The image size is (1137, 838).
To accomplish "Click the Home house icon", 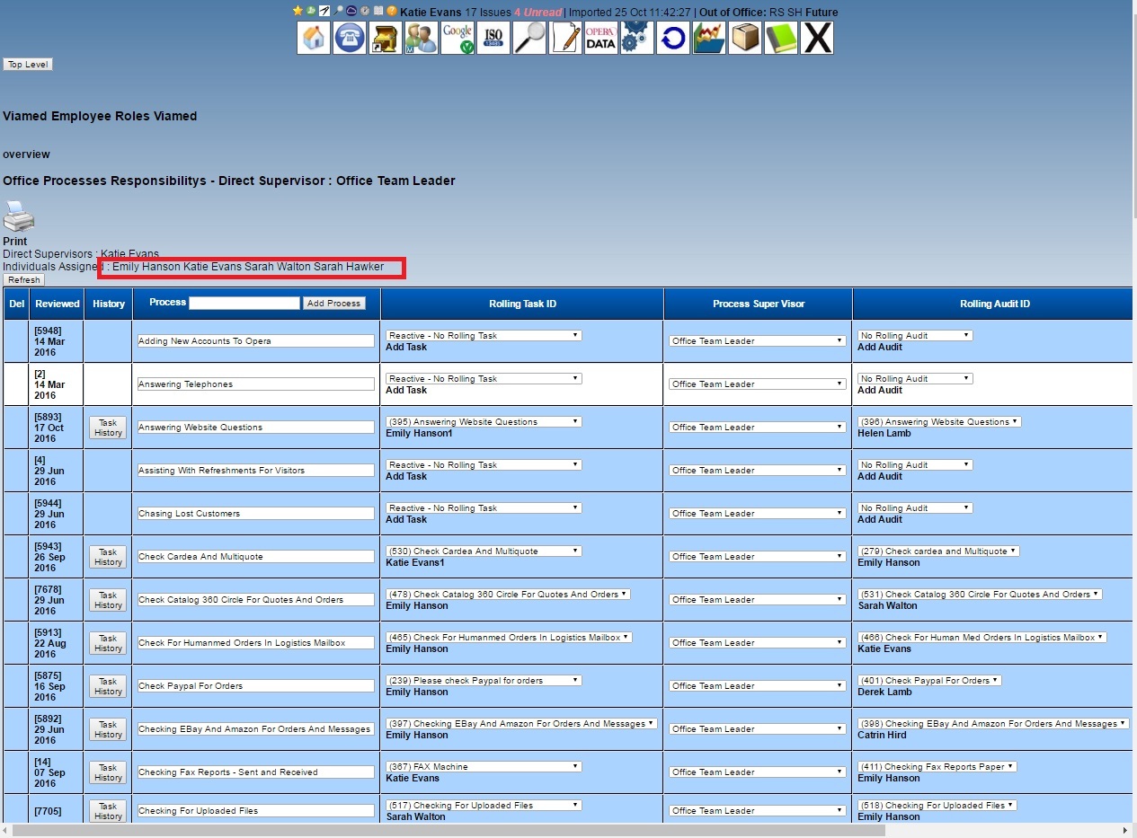I will (314, 38).
